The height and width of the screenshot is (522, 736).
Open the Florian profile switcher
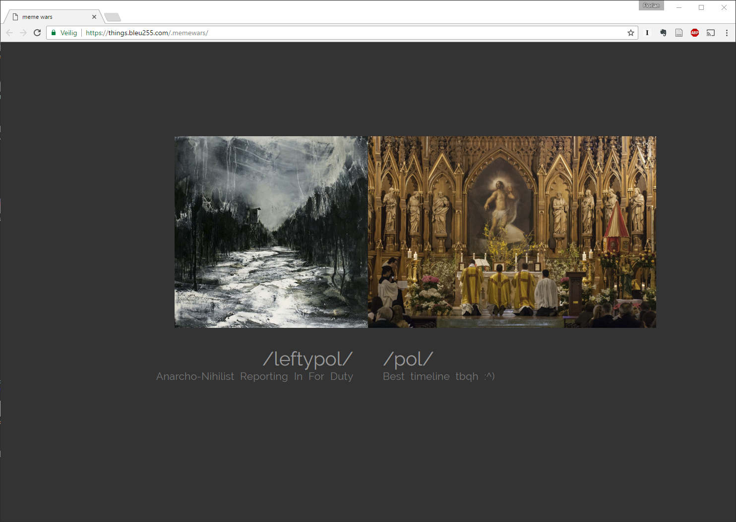651,5
